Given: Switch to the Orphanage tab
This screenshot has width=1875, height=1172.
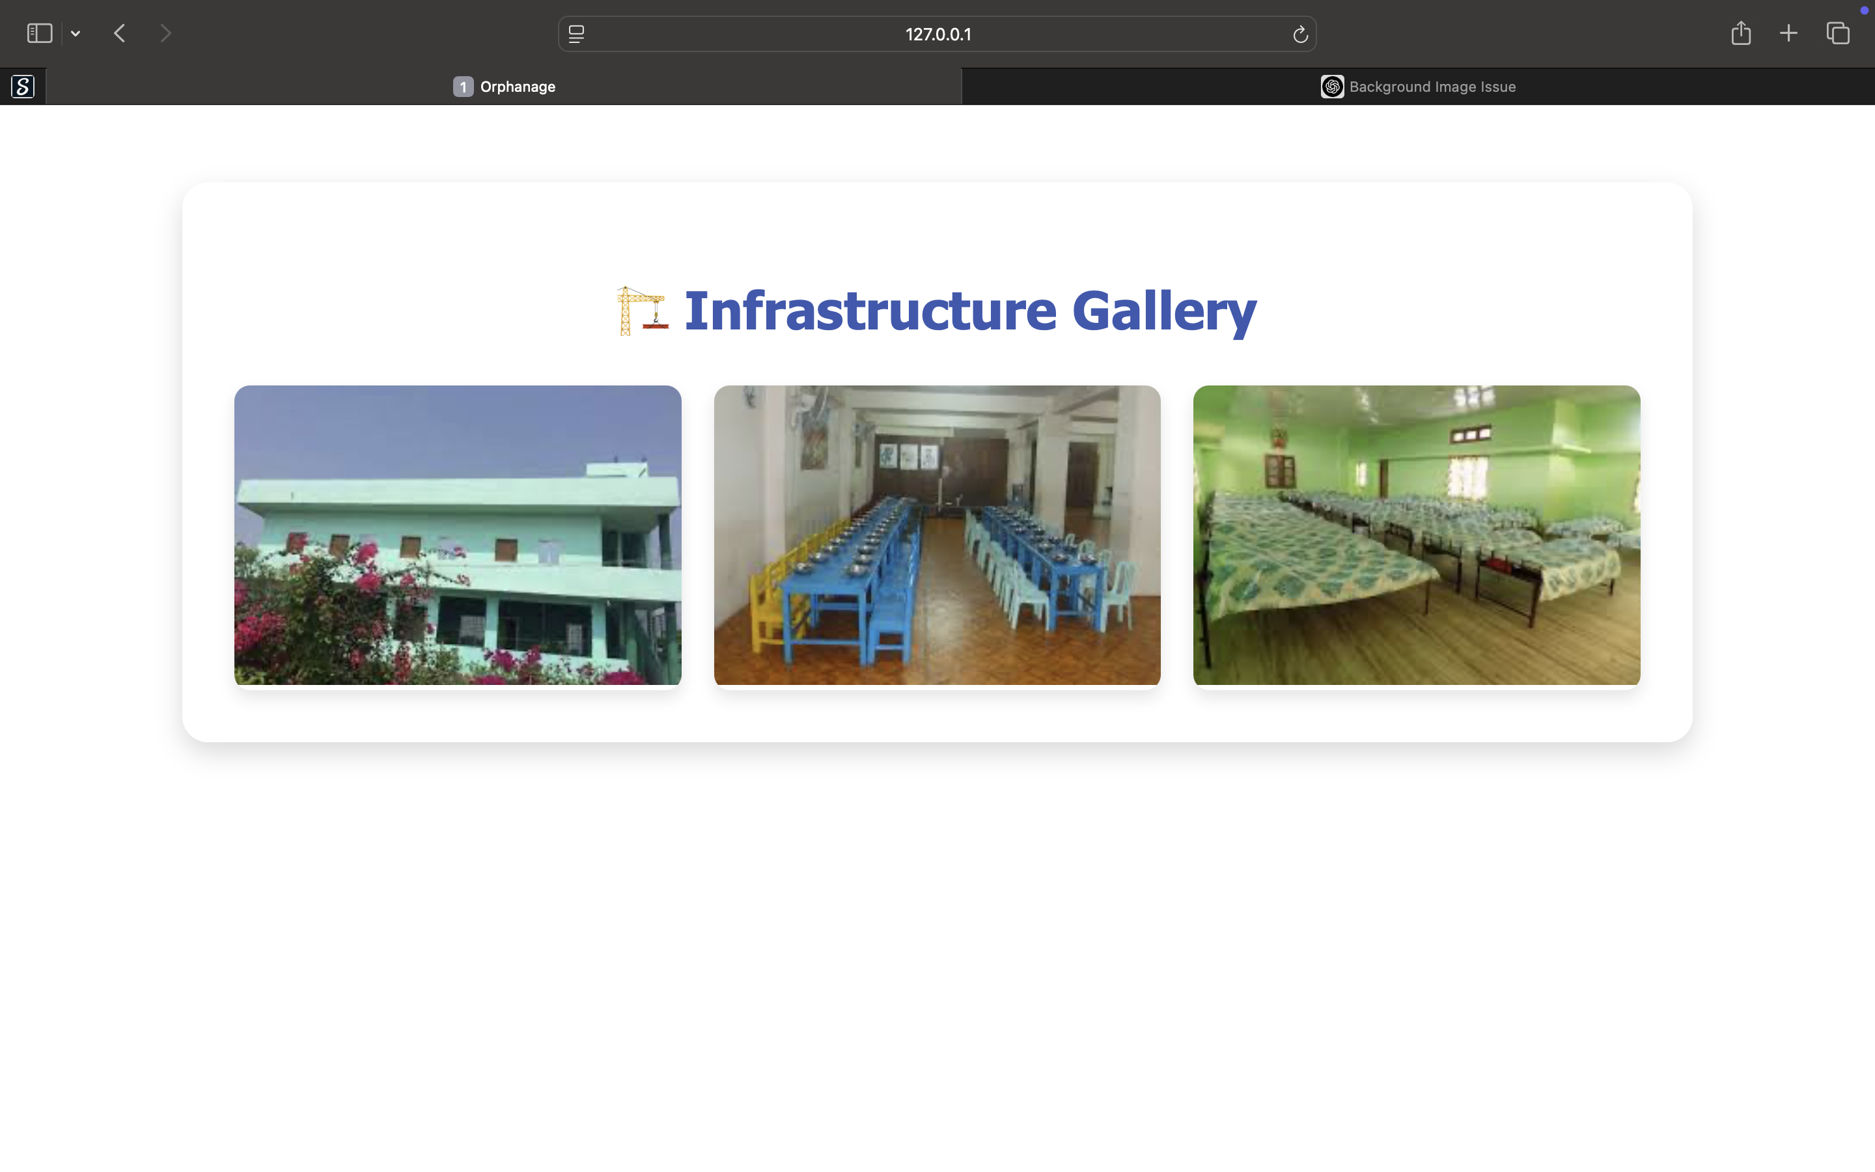Looking at the screenshot, I should [517, 87].
